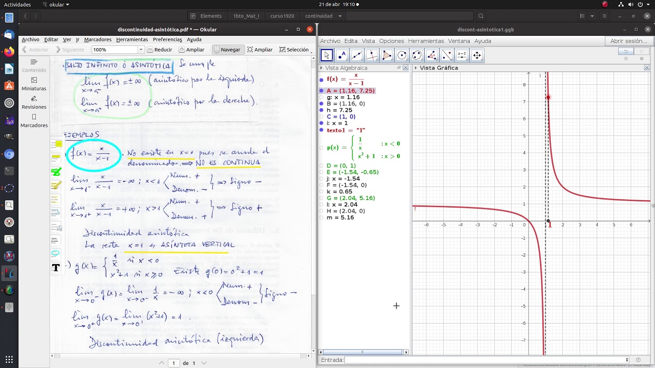Open the Marcadores menu in Okular
The image size is (655, 368).
98,39
